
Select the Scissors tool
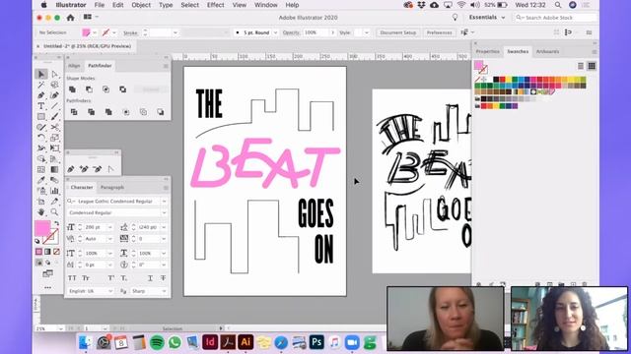click(54, 127)
